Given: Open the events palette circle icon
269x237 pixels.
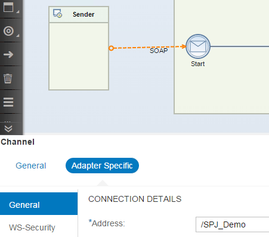Looking at the screenshot, I should point(8,31).
